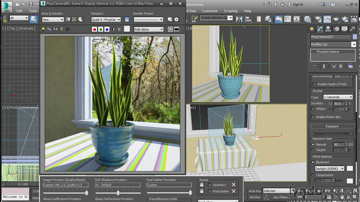Select the Manual exposure gain radio button
Screen dimensions: 360x202
click(313, 144)
